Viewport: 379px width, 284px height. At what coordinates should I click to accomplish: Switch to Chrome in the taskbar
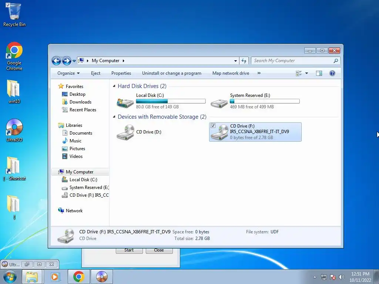pyautogui.click(x=78, y=277)
